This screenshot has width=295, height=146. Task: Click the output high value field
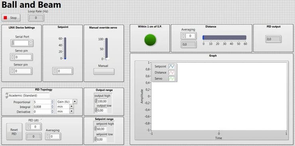pyautogui.click(x=102, y=101)
